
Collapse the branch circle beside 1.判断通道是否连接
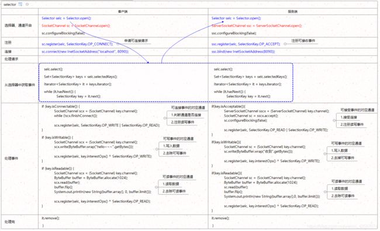(x=165, y=118)
